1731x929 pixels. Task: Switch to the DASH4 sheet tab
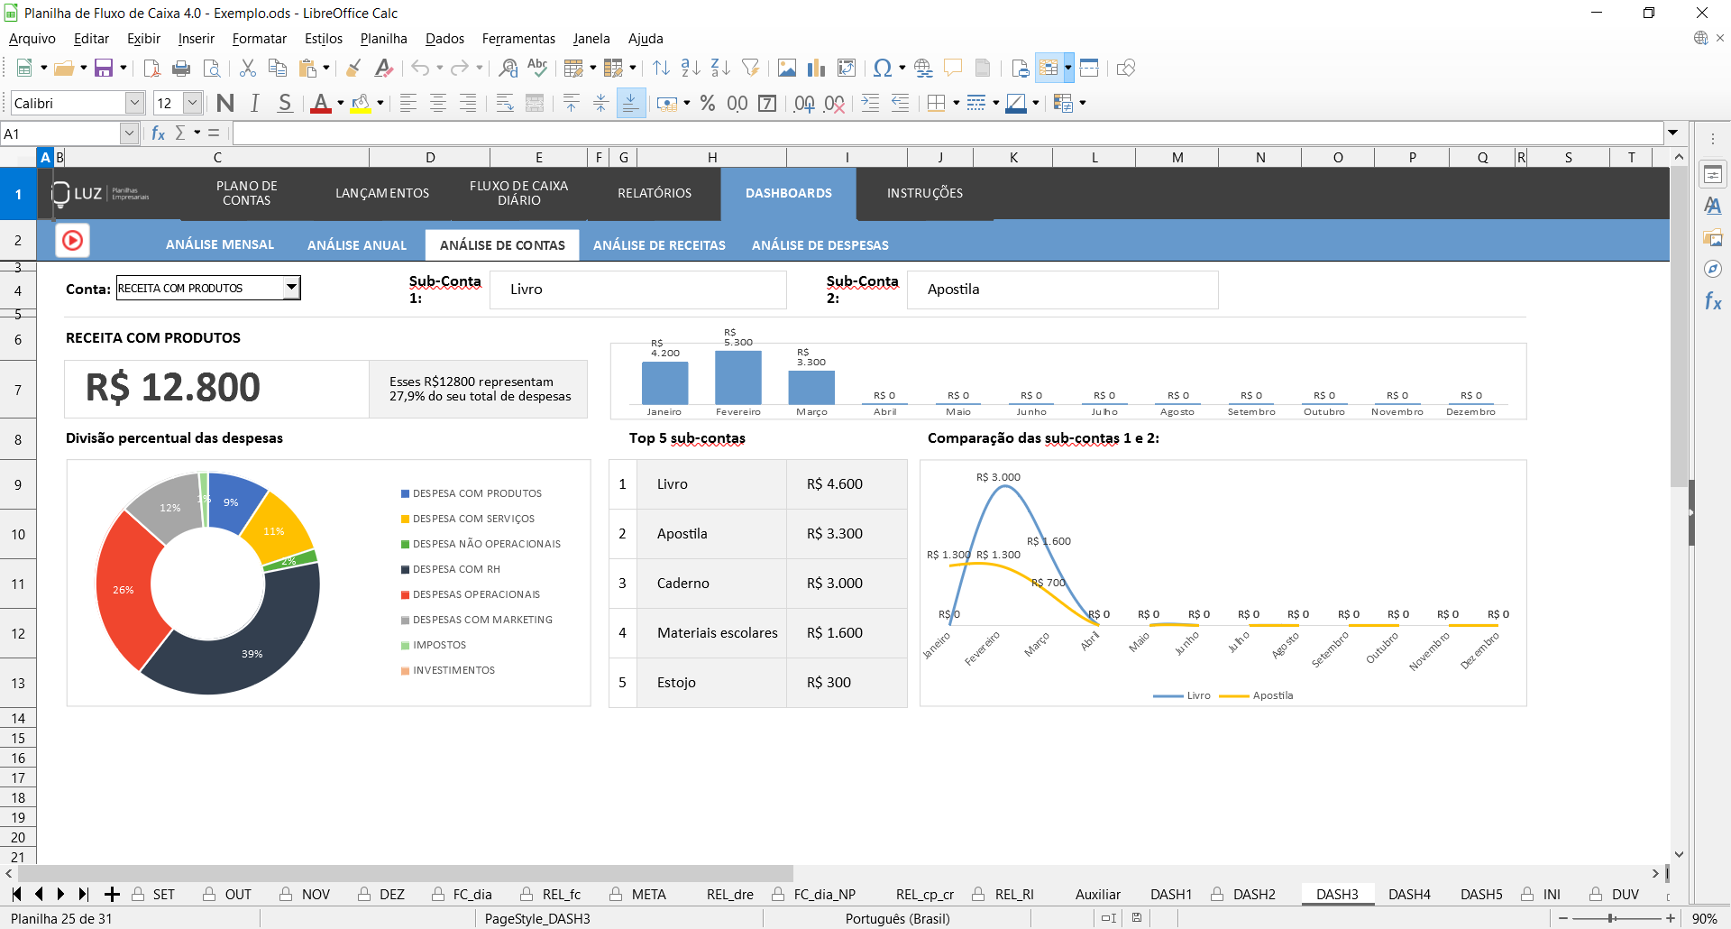tap(1408, 894)
